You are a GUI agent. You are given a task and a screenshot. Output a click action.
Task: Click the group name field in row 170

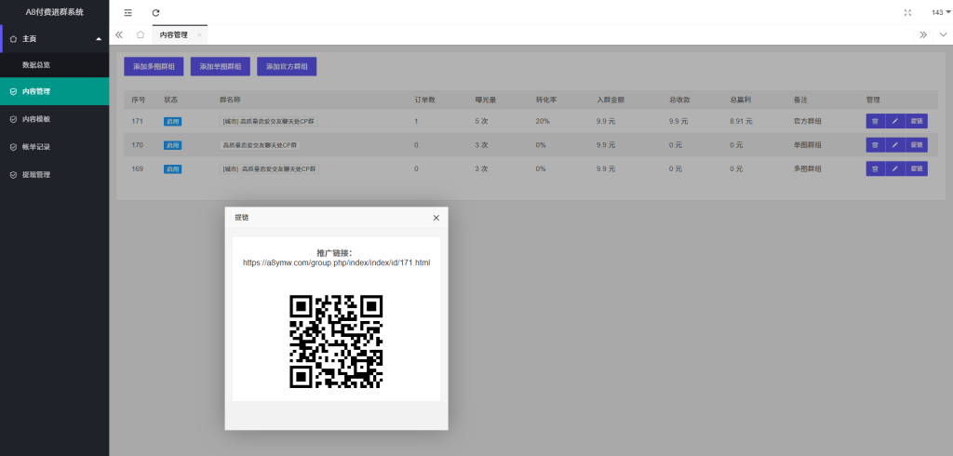tap(260, 145)
